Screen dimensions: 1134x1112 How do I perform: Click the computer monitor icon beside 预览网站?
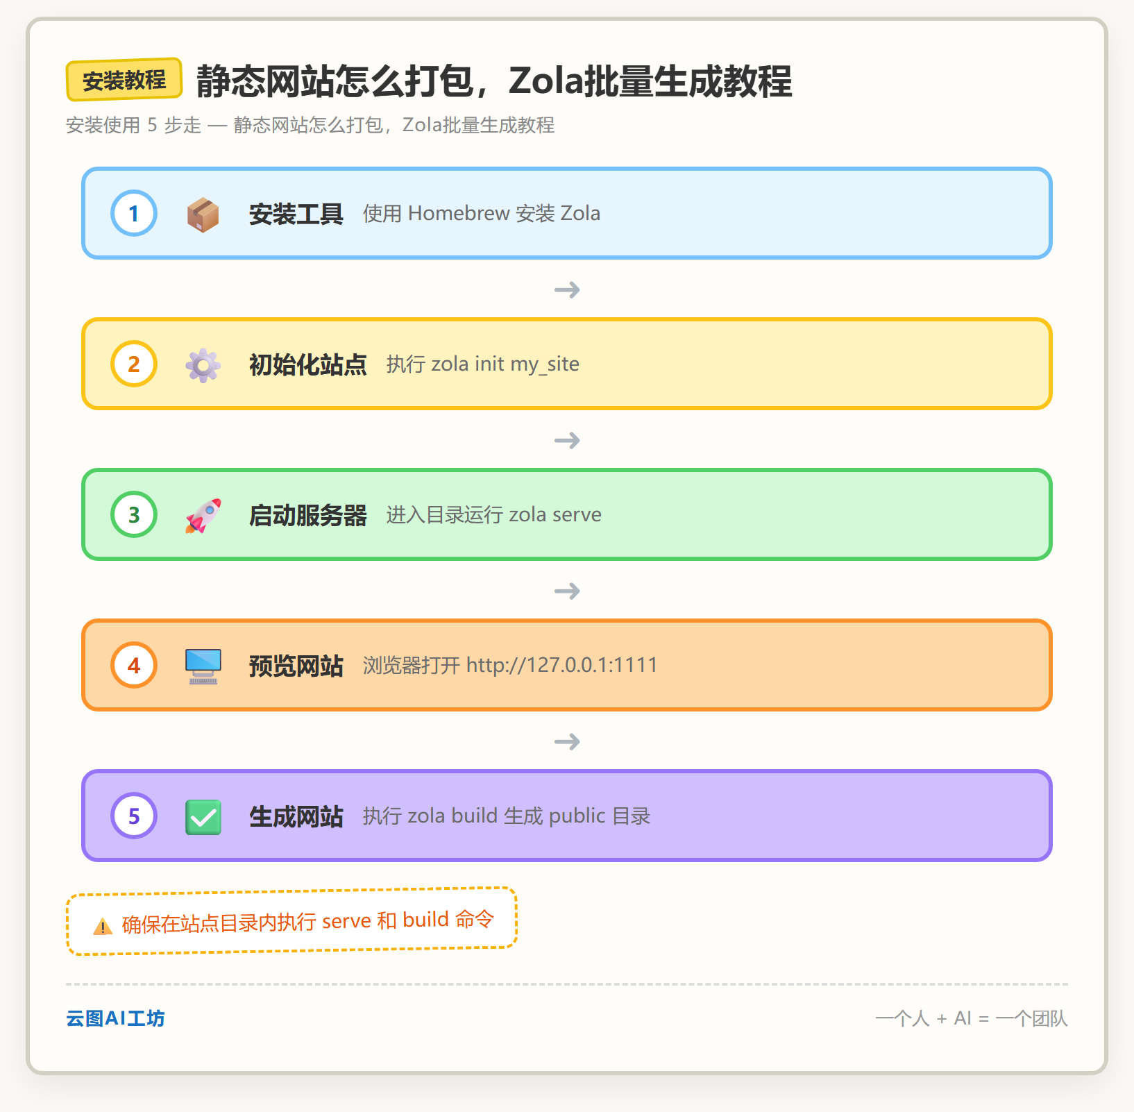pos(203,666)
